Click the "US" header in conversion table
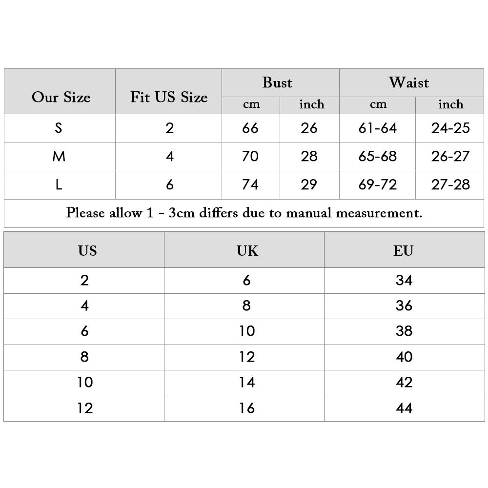This screenshot has width=488, height=488. coord(87,251)
